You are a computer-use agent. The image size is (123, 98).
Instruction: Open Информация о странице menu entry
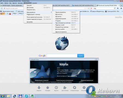(x=38, y=14)
